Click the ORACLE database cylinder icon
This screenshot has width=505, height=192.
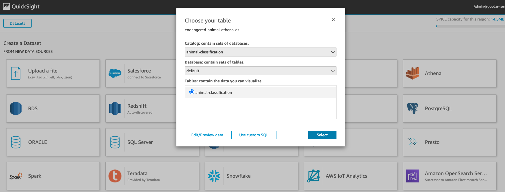pos(16,142)
